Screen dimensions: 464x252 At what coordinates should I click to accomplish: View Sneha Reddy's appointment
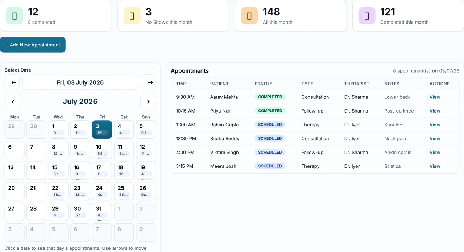435,138
